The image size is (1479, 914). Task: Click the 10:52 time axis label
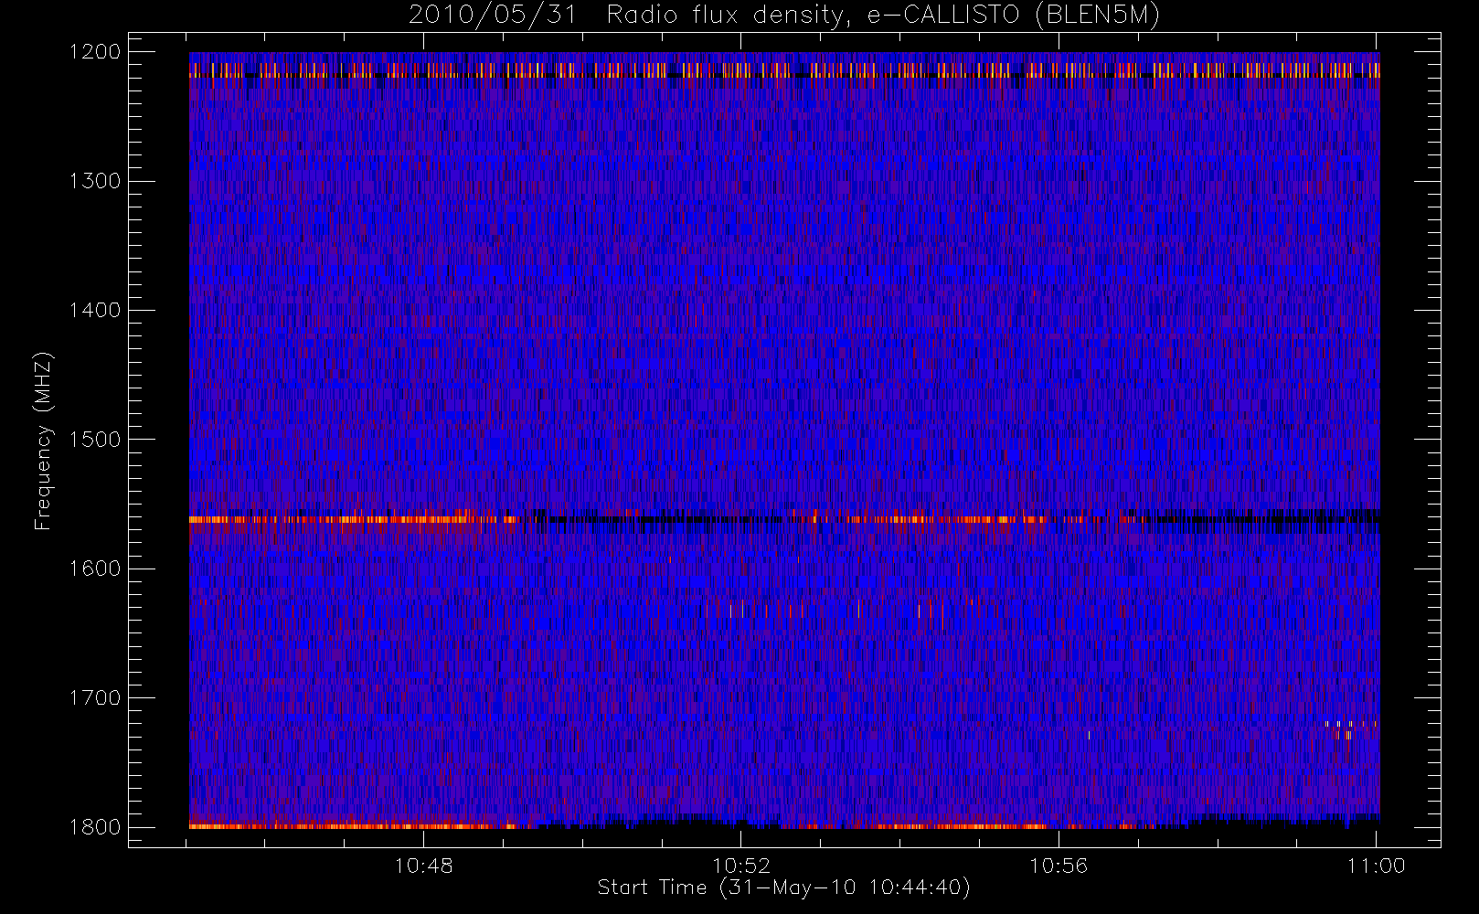pyautogui.click(x=741, y=866)
